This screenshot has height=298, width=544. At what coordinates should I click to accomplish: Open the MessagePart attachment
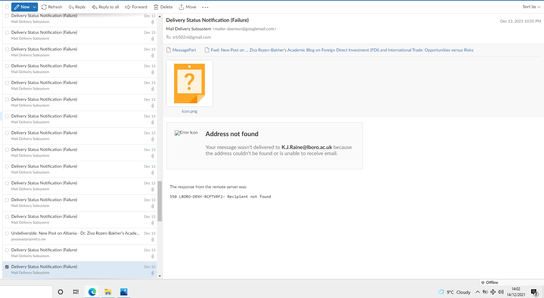(x=181, y=50)
